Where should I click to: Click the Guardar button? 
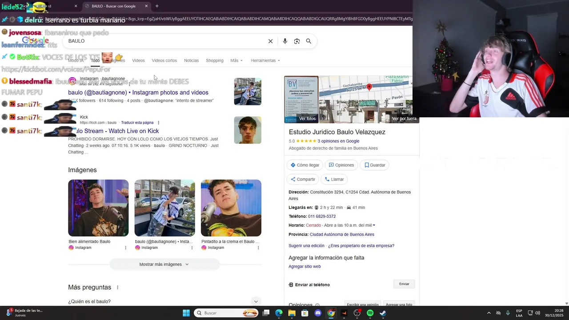375,165
